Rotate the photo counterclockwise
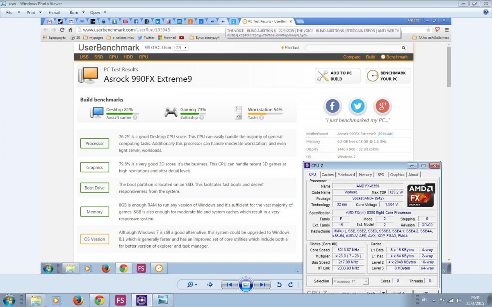Viewport: 492px width, 307px height. [279, 284]
